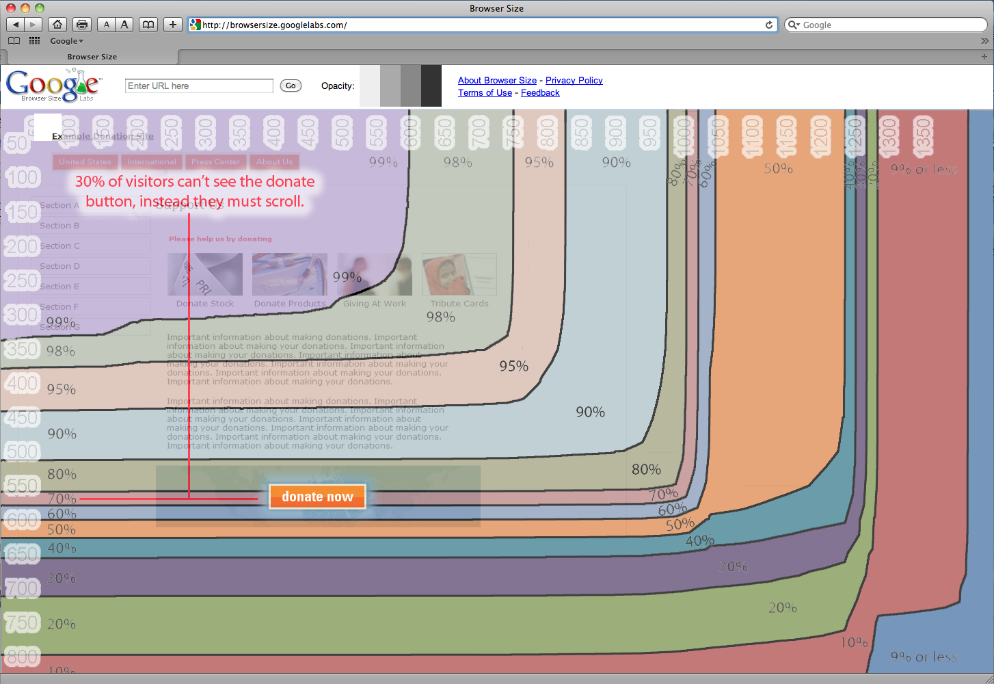994x684 pixels.
Task: Expand the Google bookmarks folder
Action: coord(66,41)
